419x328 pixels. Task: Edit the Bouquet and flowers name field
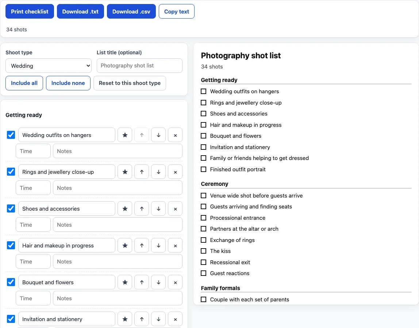click(x=67, y=282)
